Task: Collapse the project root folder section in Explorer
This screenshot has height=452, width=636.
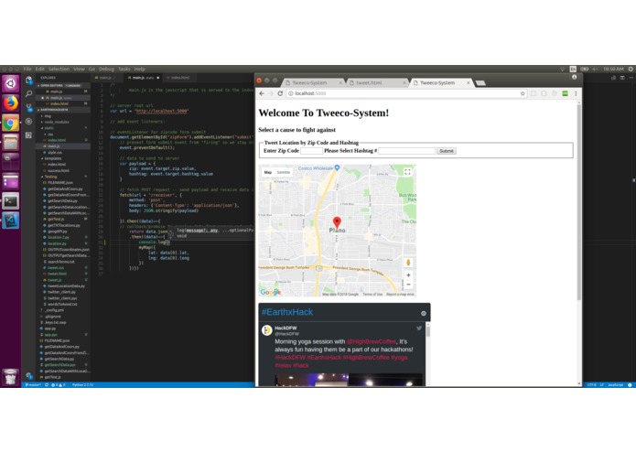Action: coord(54,110)
